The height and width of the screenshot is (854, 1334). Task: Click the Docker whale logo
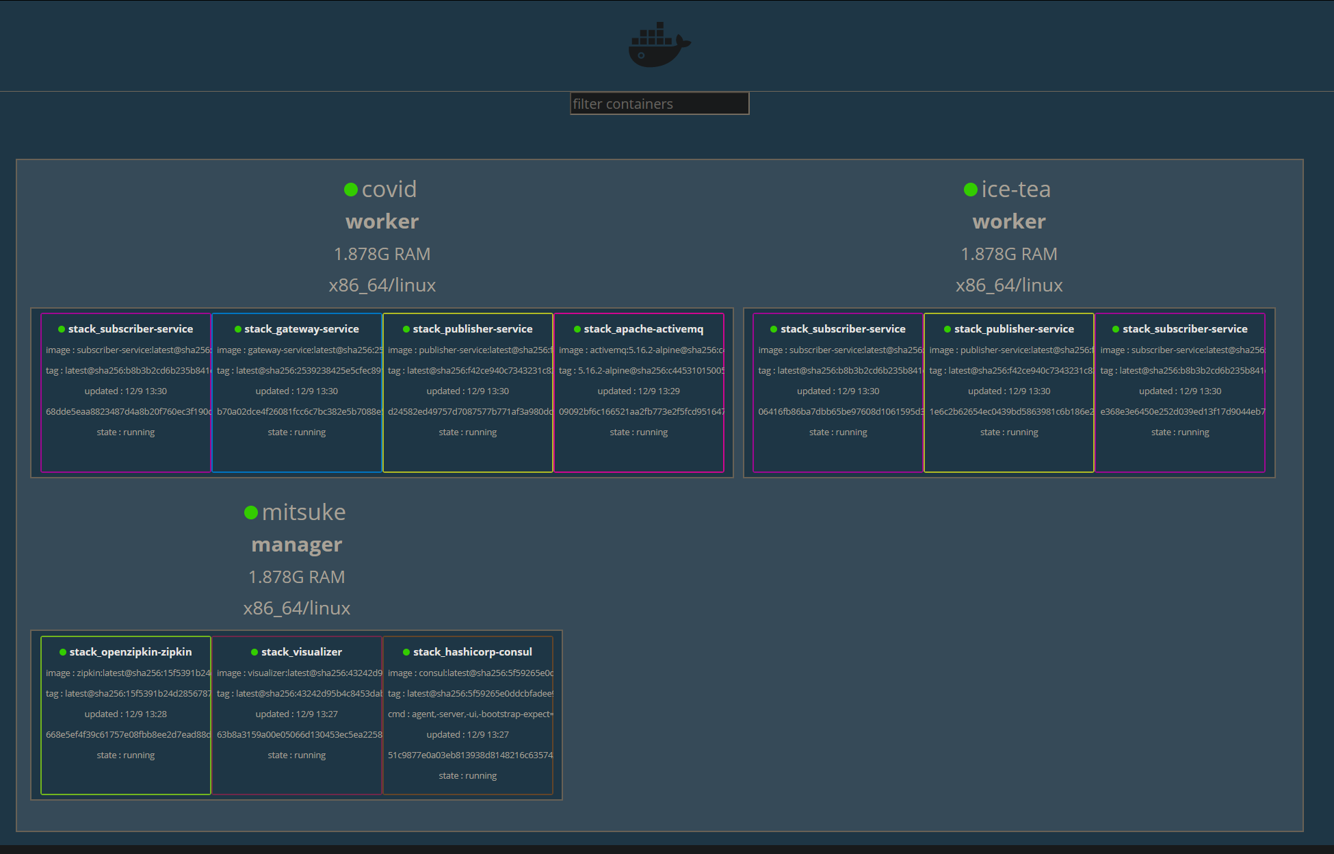click(x=659, y=45)
